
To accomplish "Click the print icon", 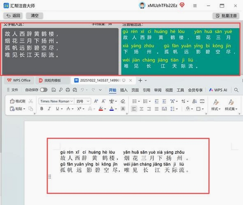I will click(68, 90).
